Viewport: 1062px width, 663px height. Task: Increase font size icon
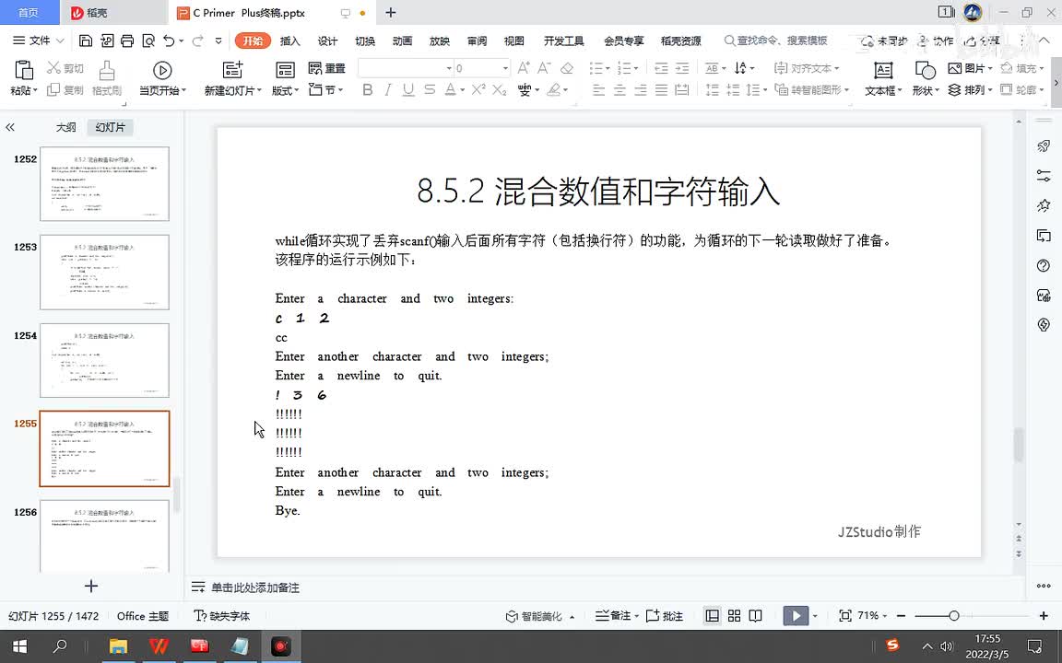coord(524,67)
